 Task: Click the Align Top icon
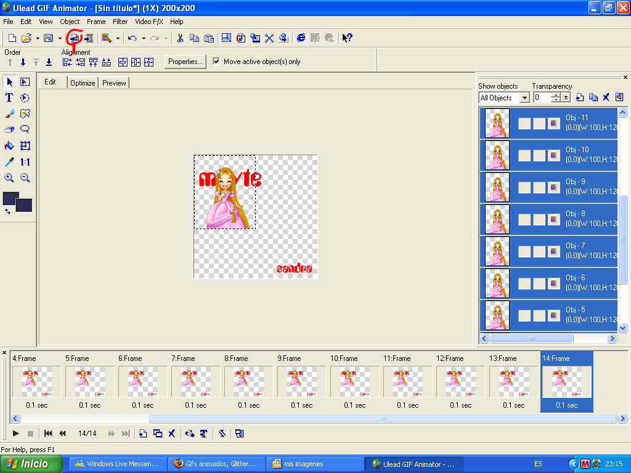[x=94, y=62]
